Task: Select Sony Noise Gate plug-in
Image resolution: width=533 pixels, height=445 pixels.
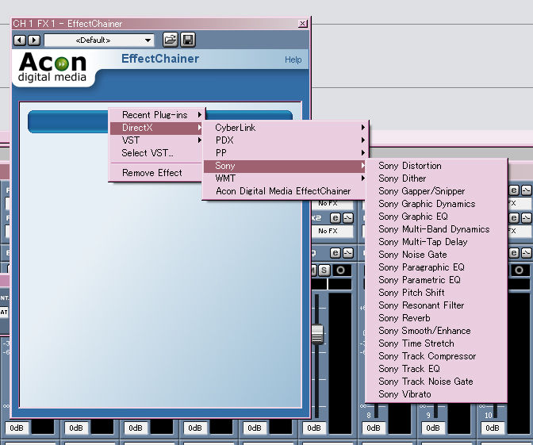Action: (436, 255)
